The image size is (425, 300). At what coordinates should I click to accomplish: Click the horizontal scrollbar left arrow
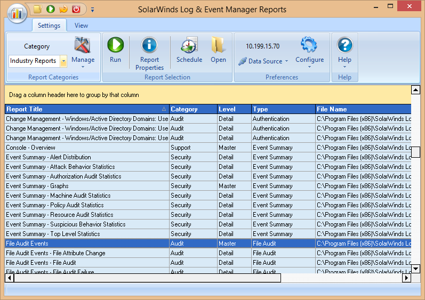(x=10, y=278)
